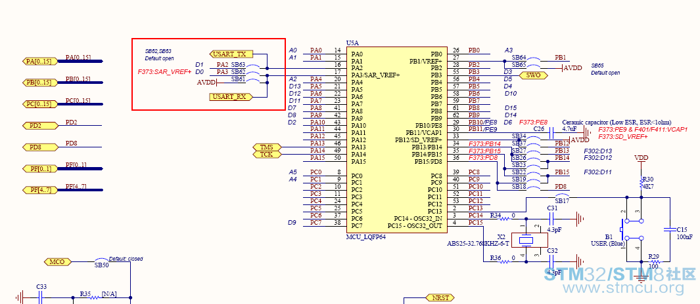Select the PA3/SAR_VREF+ pin name
Screen dimensions: 700x304
(x=375, y=75)
